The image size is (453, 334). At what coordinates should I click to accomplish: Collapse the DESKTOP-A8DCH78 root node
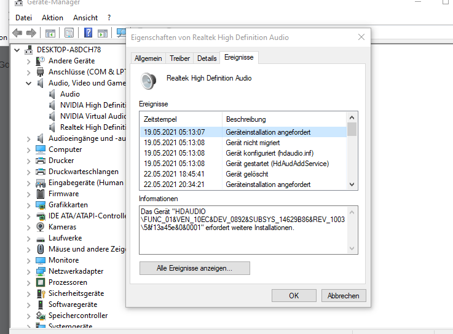click(x=17, y=50)
